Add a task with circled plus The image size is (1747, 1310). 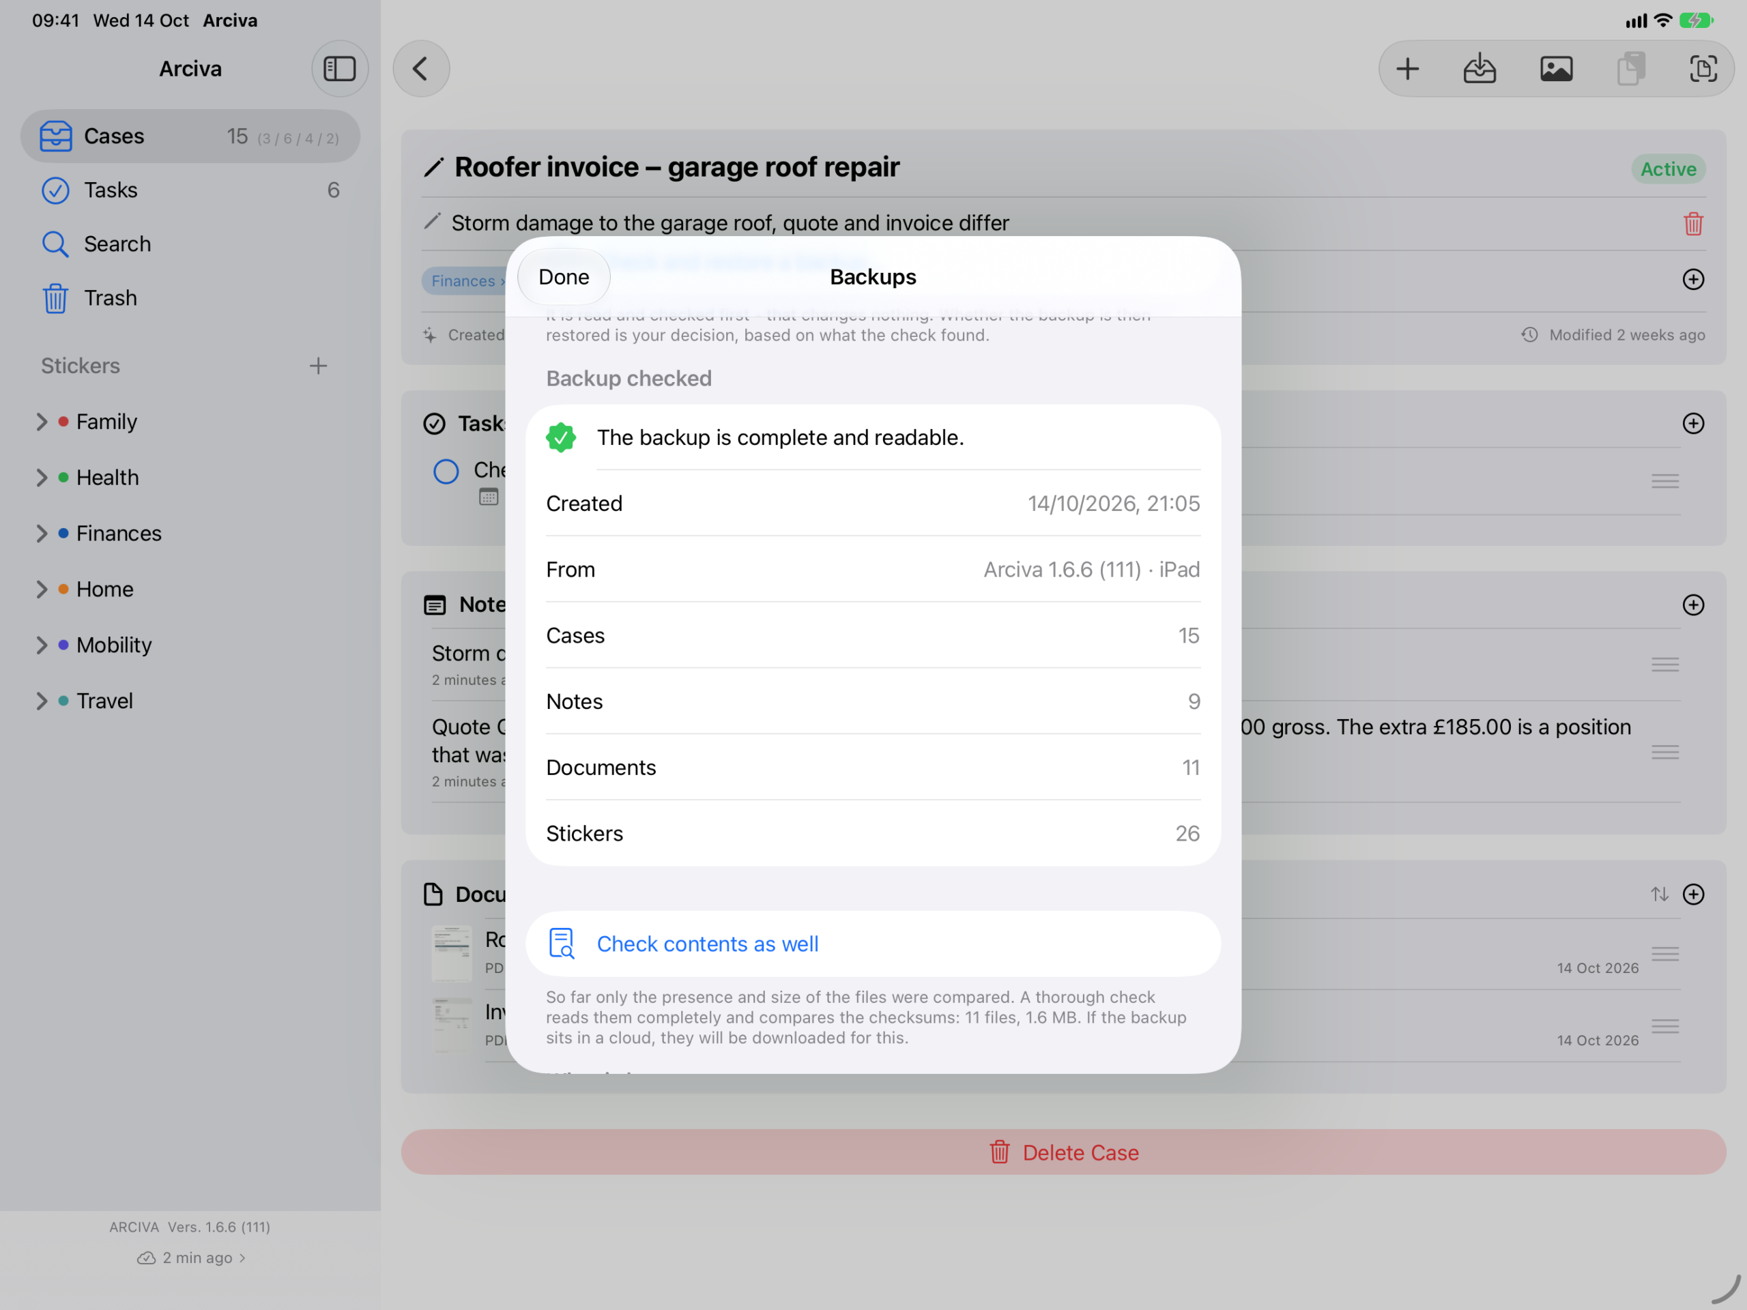coord(1692,423)
